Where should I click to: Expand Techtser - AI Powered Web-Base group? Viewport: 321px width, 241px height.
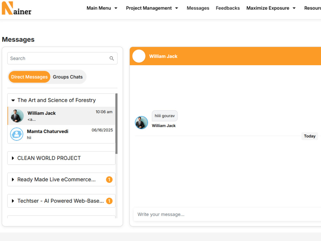61,201
